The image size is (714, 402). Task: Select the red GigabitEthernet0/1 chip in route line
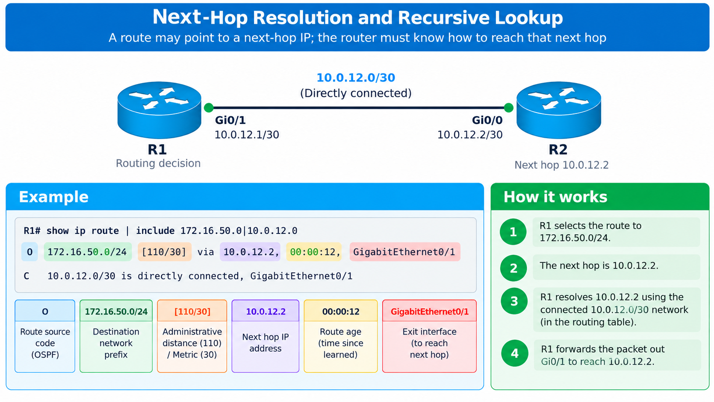[x=404, y=252]
